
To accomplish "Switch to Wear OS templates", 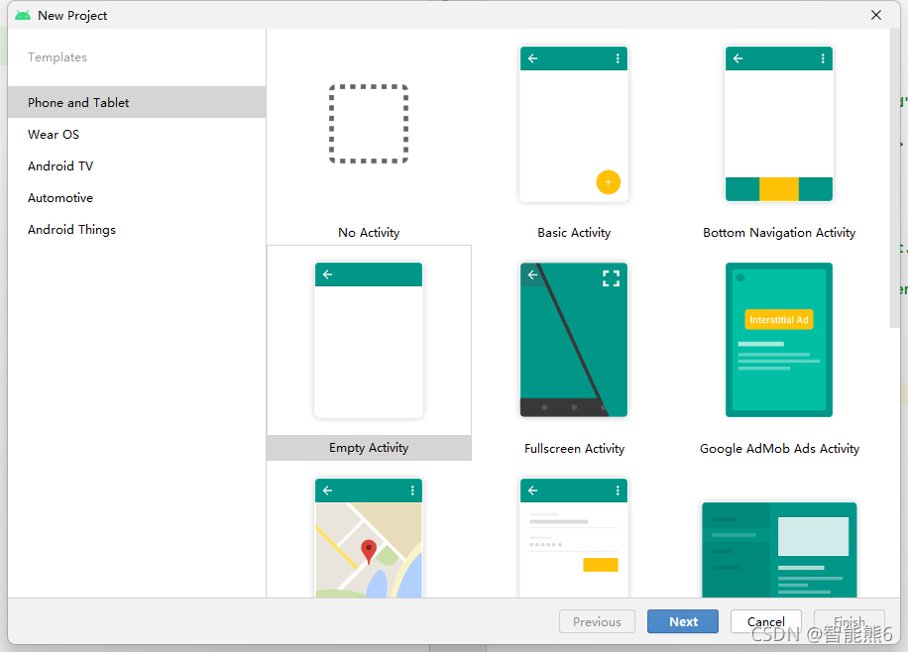I will pyautogui.click(x=137, y=135).
